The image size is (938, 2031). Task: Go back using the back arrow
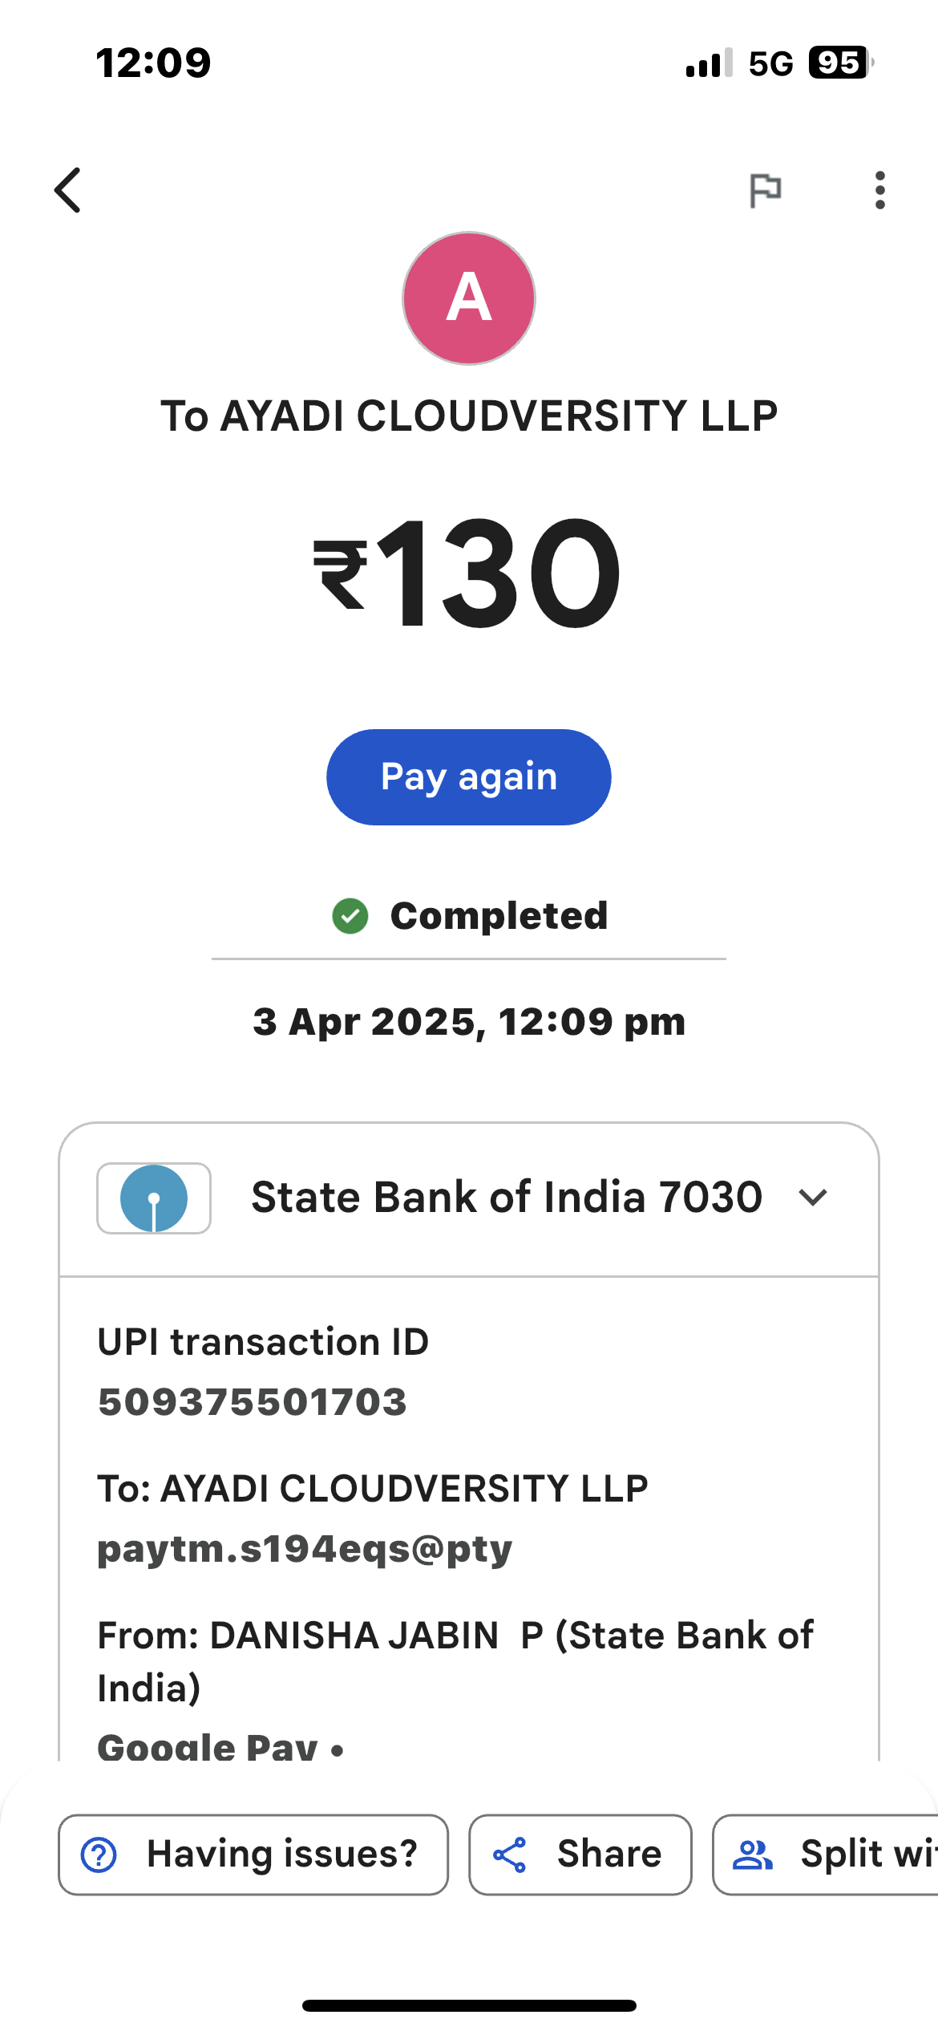[x=68, y=190]
